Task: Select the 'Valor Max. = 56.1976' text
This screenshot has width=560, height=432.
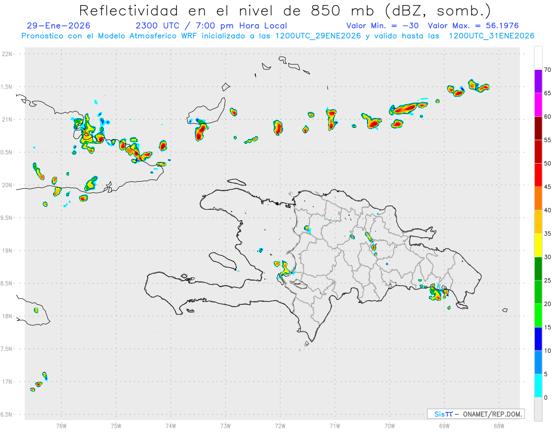Action: coord(473,26)
